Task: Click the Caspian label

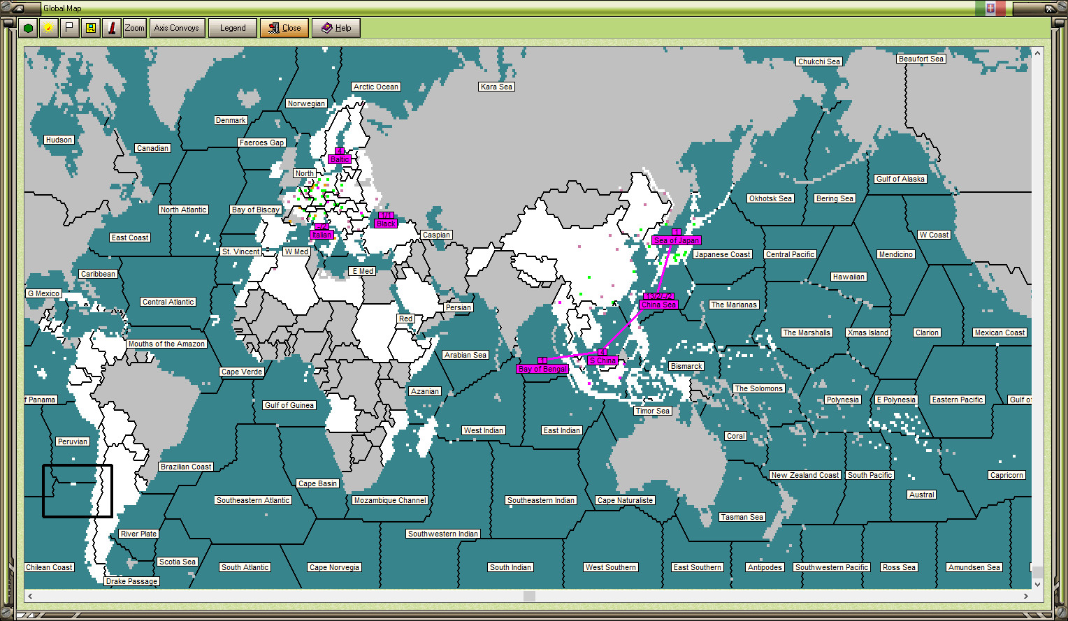Action: (x=437, y=235)
